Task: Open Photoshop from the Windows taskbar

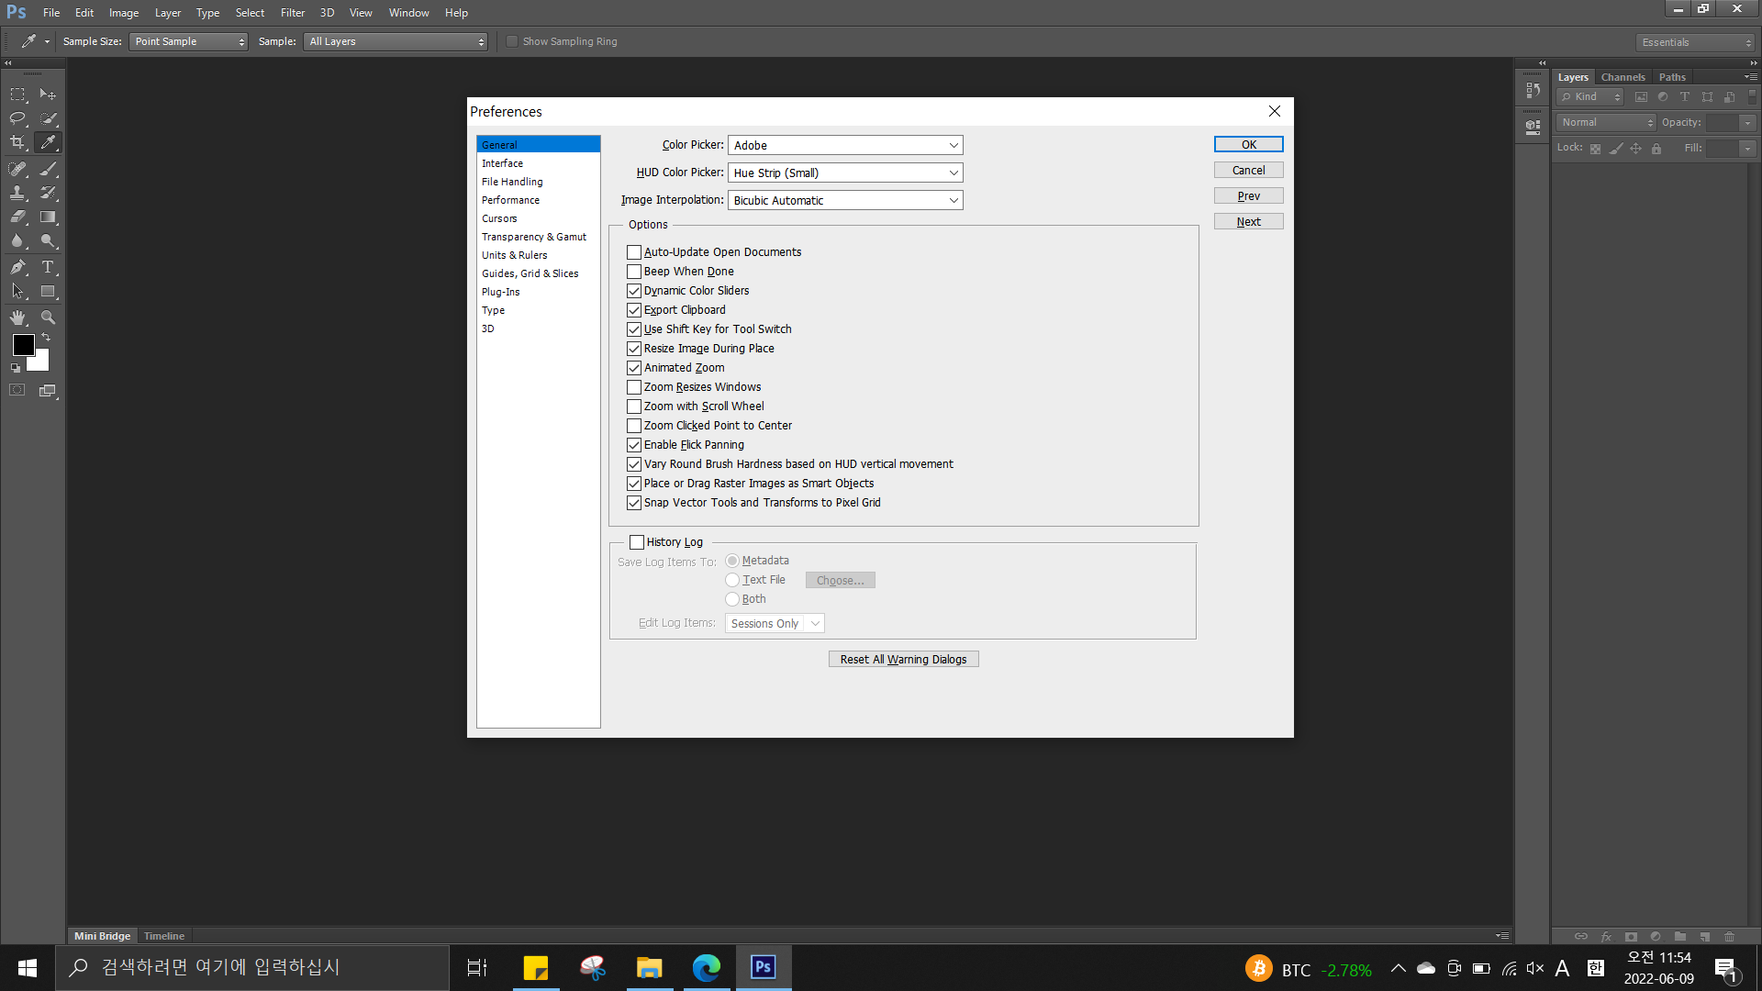Action: point(763,967)
